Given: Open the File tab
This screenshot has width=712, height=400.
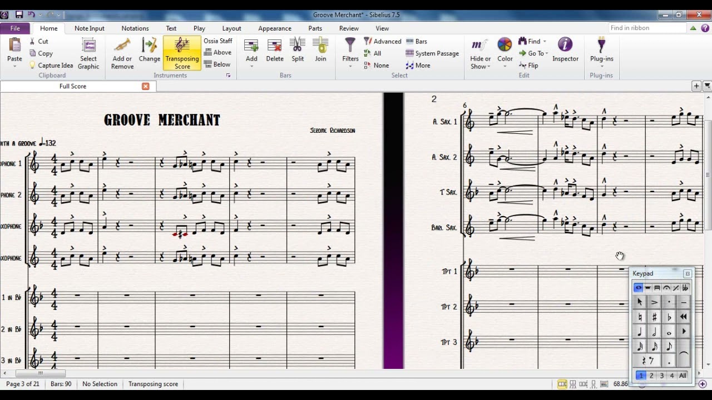Looking at the screenshot, I should click(15, 28).
